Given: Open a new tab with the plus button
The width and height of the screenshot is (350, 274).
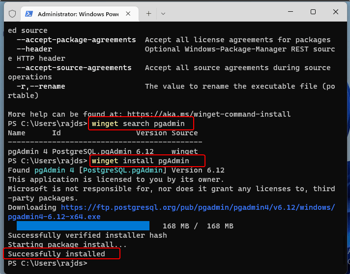Looking at the screenshot, I should [148, 14].
